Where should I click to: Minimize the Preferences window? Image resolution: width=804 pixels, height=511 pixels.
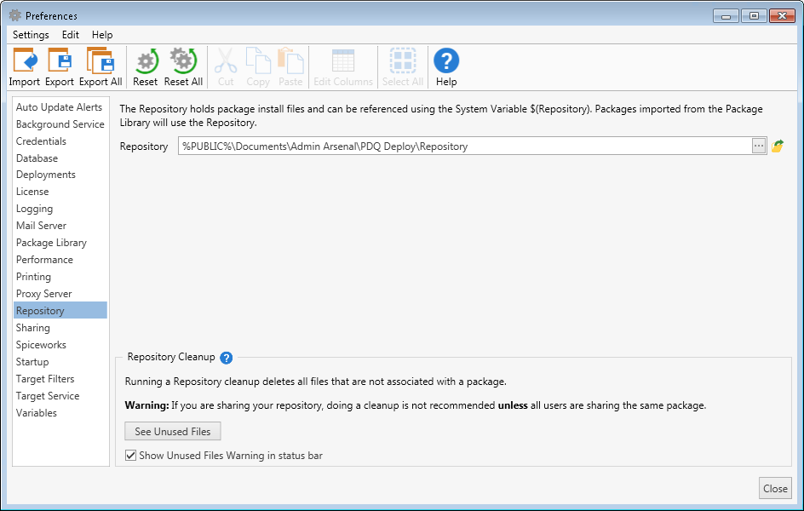click(726, 16)
